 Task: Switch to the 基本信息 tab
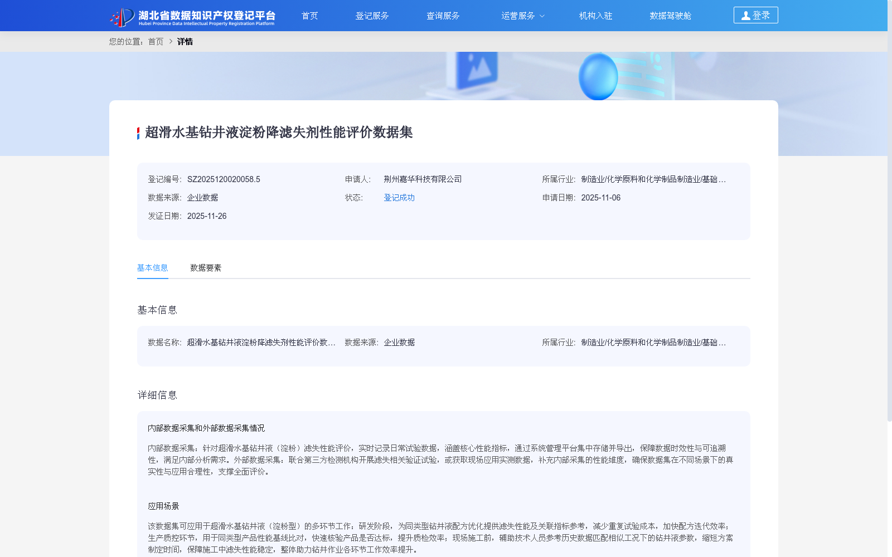tap(153, 268)
